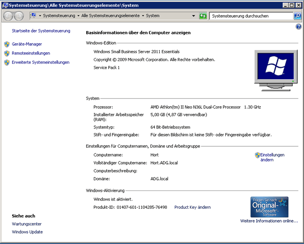The image size is (304, 244).
Task: Click the Hort.ADG.local full computer name
Action: tap(164, 163)
